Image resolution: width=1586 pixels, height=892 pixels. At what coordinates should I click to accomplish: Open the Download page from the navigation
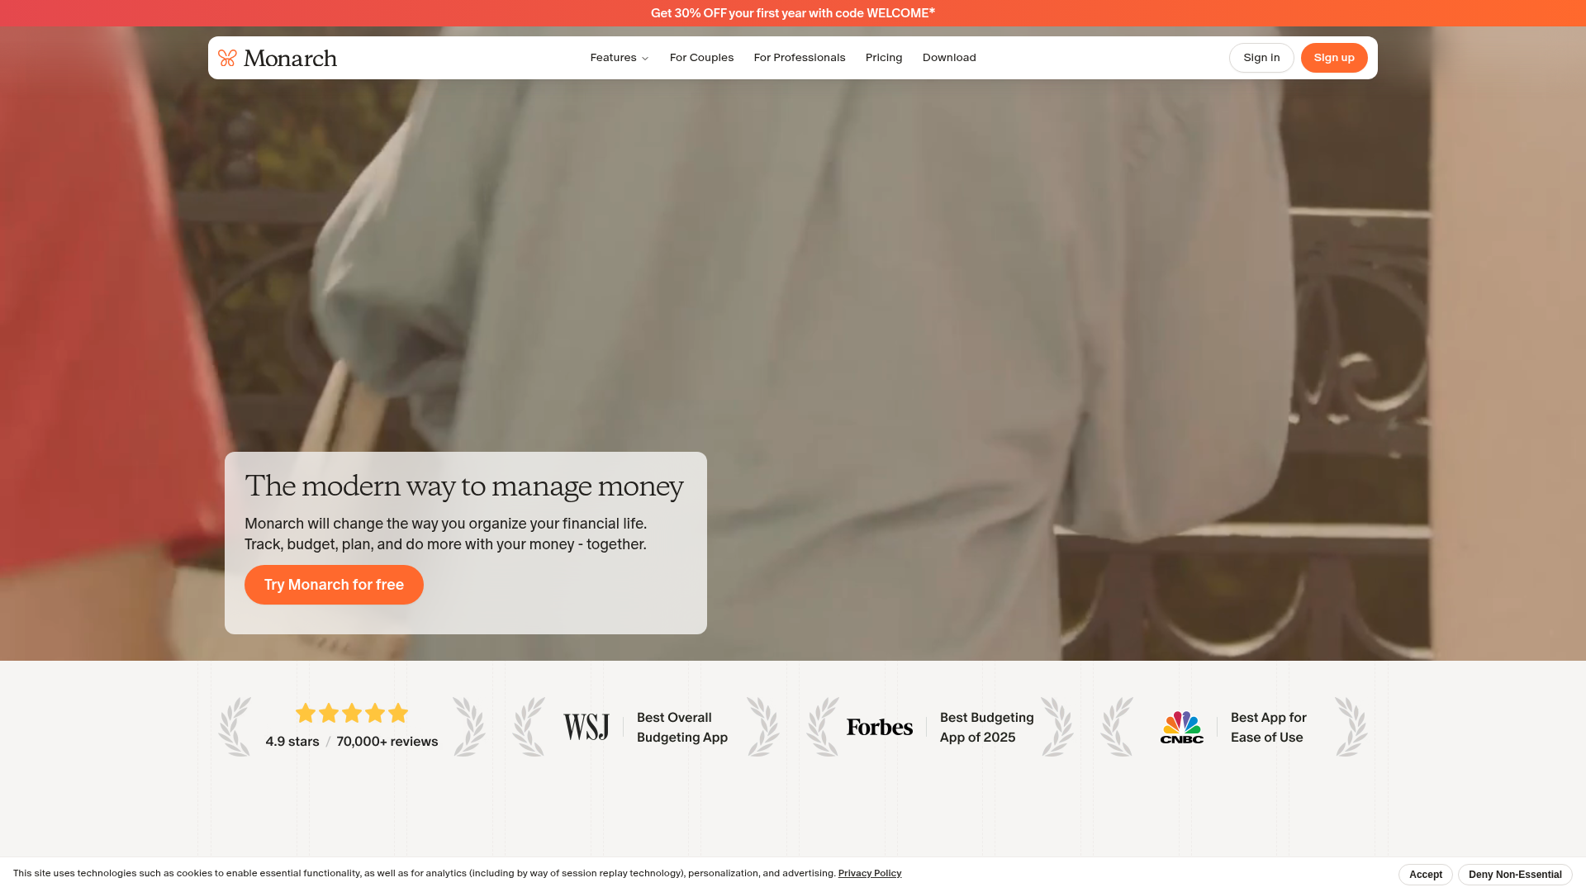tap(949, 58)
